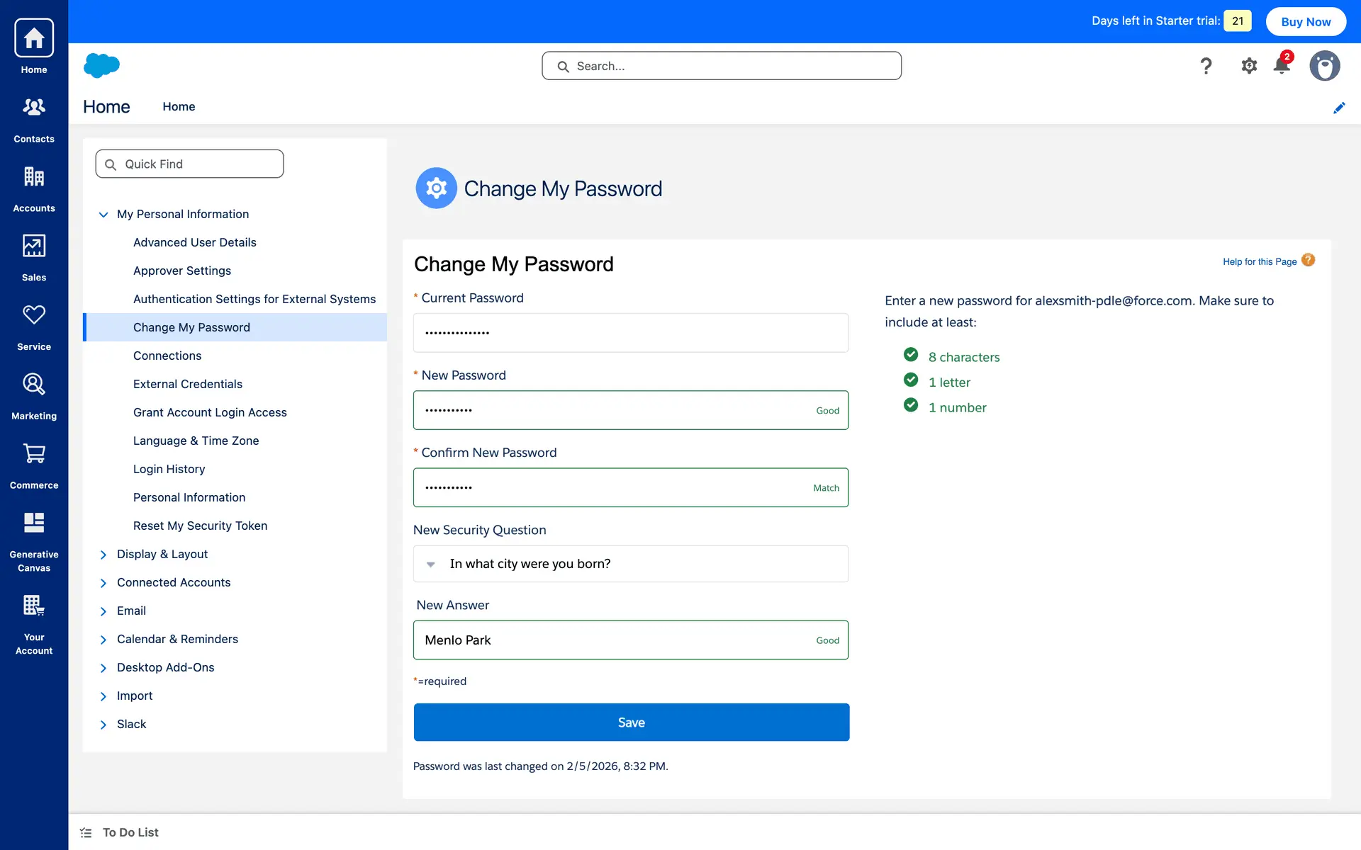Click the Save button
The width and height of the screenshot is (1361, 850).
tap(631, 722)
